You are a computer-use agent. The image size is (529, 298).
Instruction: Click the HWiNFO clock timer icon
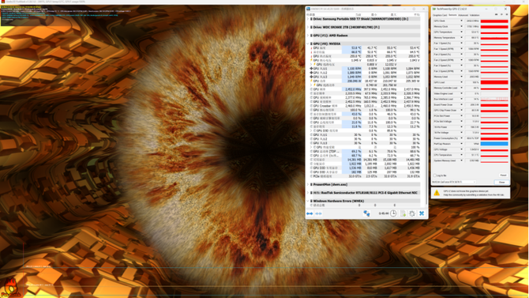click(393, 213)
